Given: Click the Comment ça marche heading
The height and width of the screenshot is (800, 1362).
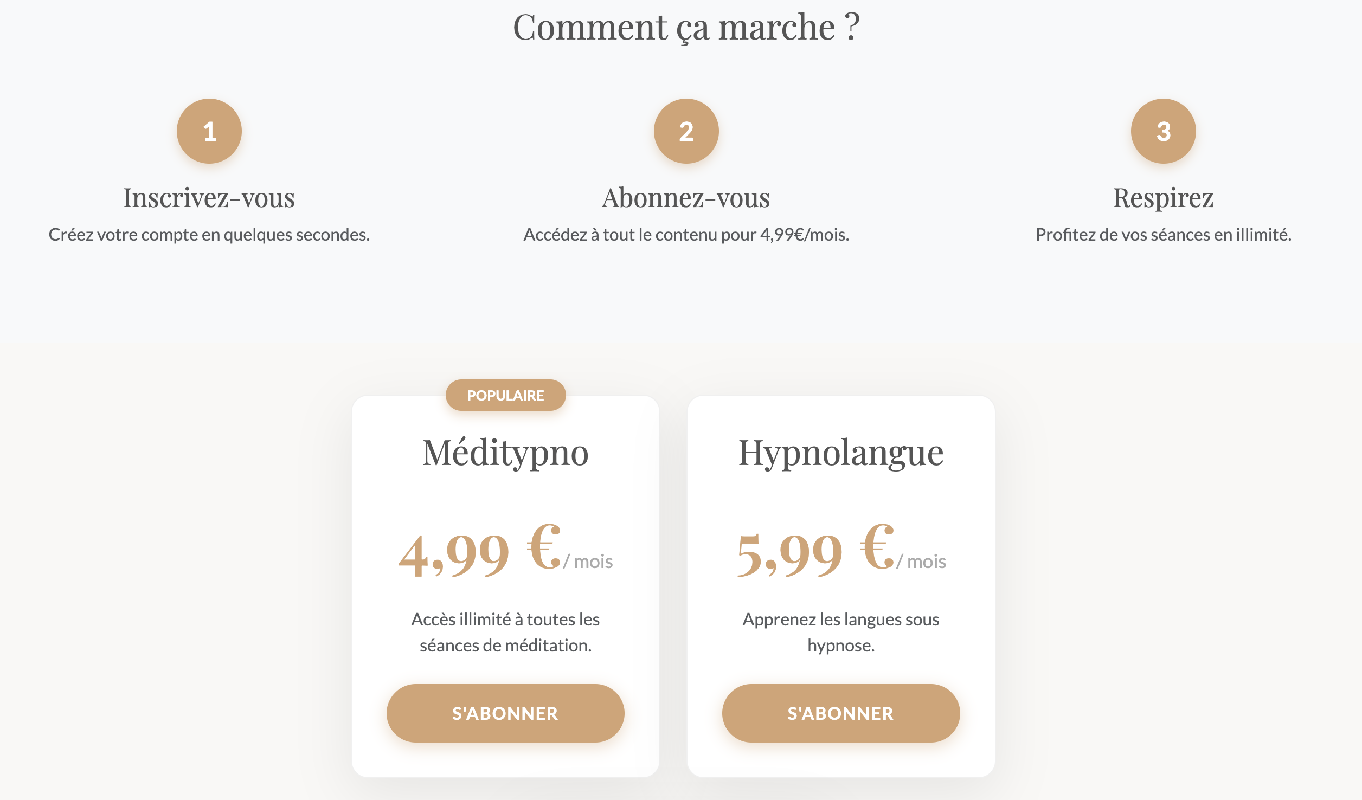Looking at the screenshot, I should tap(686, 27).
